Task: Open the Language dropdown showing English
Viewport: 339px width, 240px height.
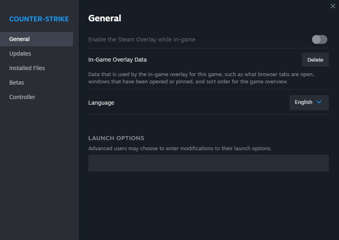Action: pos(309,103)
